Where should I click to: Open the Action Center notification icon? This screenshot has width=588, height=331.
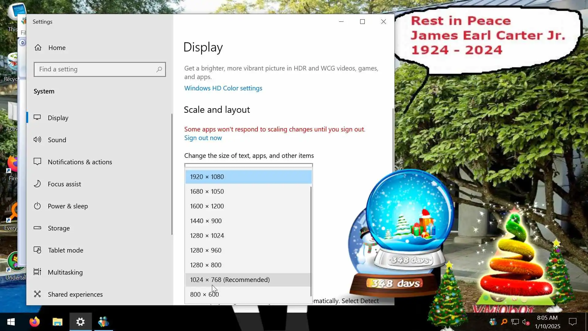[572, 322]
